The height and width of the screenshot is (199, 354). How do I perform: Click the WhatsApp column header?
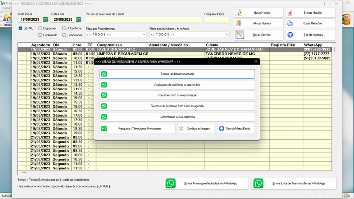coord(313,45)
